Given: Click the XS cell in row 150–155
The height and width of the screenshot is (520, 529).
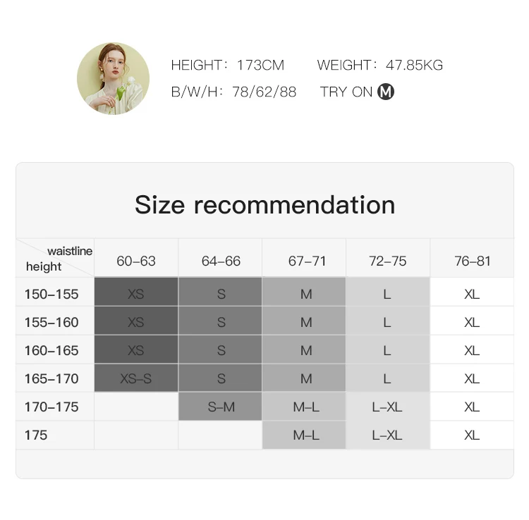Looking at the screenshot, I should (x=136, y=294).
